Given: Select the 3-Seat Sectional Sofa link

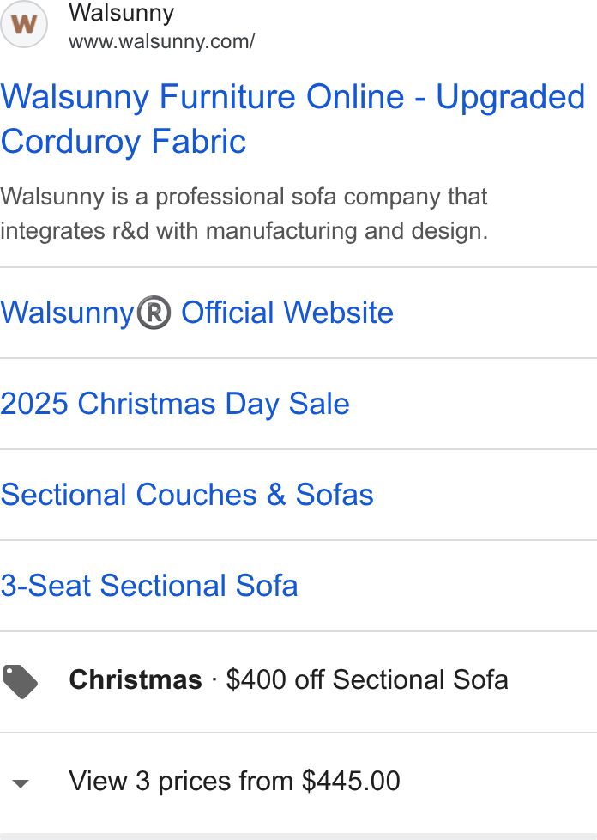Looking at the screenshot, I should pyautogui.click(x=149, y=586).
